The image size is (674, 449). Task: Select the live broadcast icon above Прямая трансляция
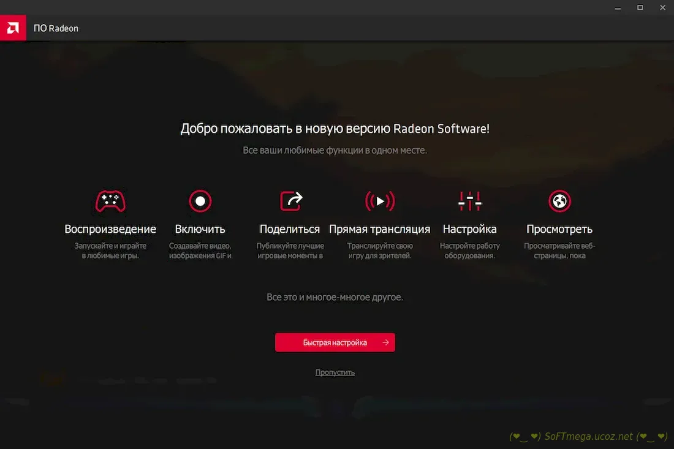[x=380, y=201]
